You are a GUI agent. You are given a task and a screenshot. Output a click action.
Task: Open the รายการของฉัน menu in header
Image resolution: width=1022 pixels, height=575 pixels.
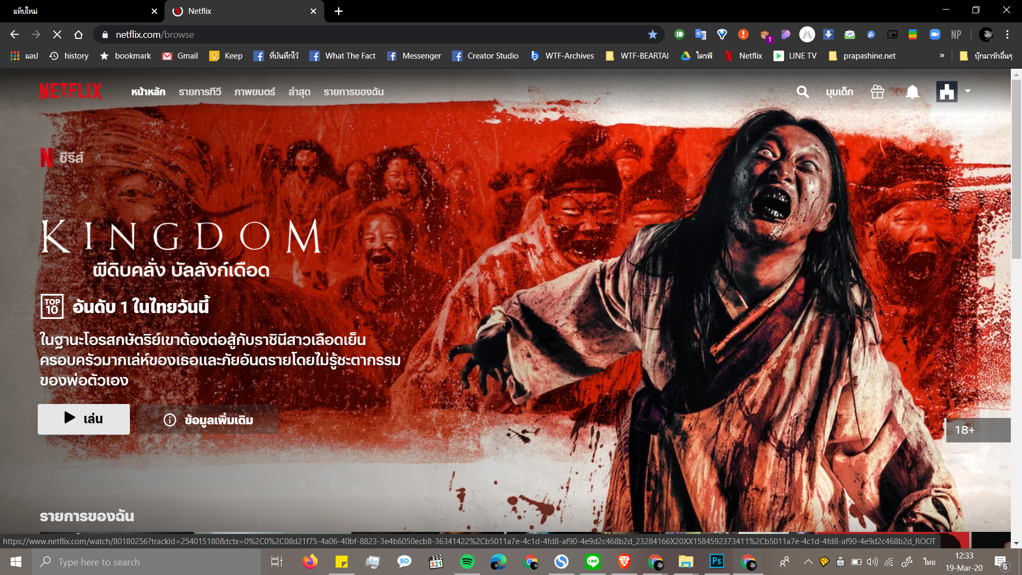coord(353,92)
